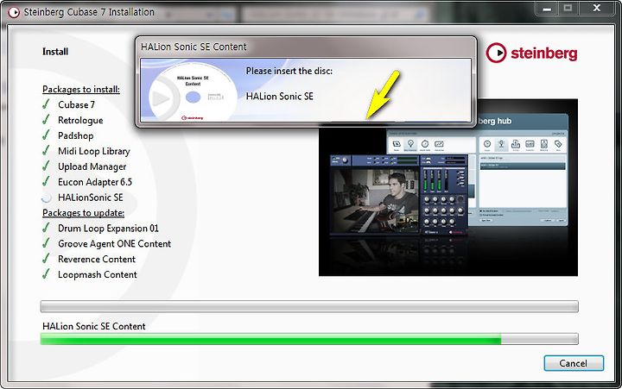622x389 pixels.
Task: Select 'Reverence Content' text
Action: [x=97, y=259]
